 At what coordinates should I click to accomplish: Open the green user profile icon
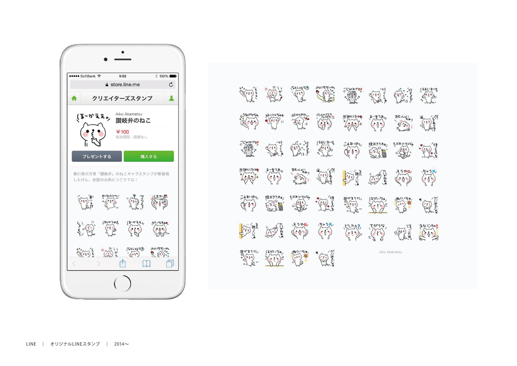click(171, 98)
